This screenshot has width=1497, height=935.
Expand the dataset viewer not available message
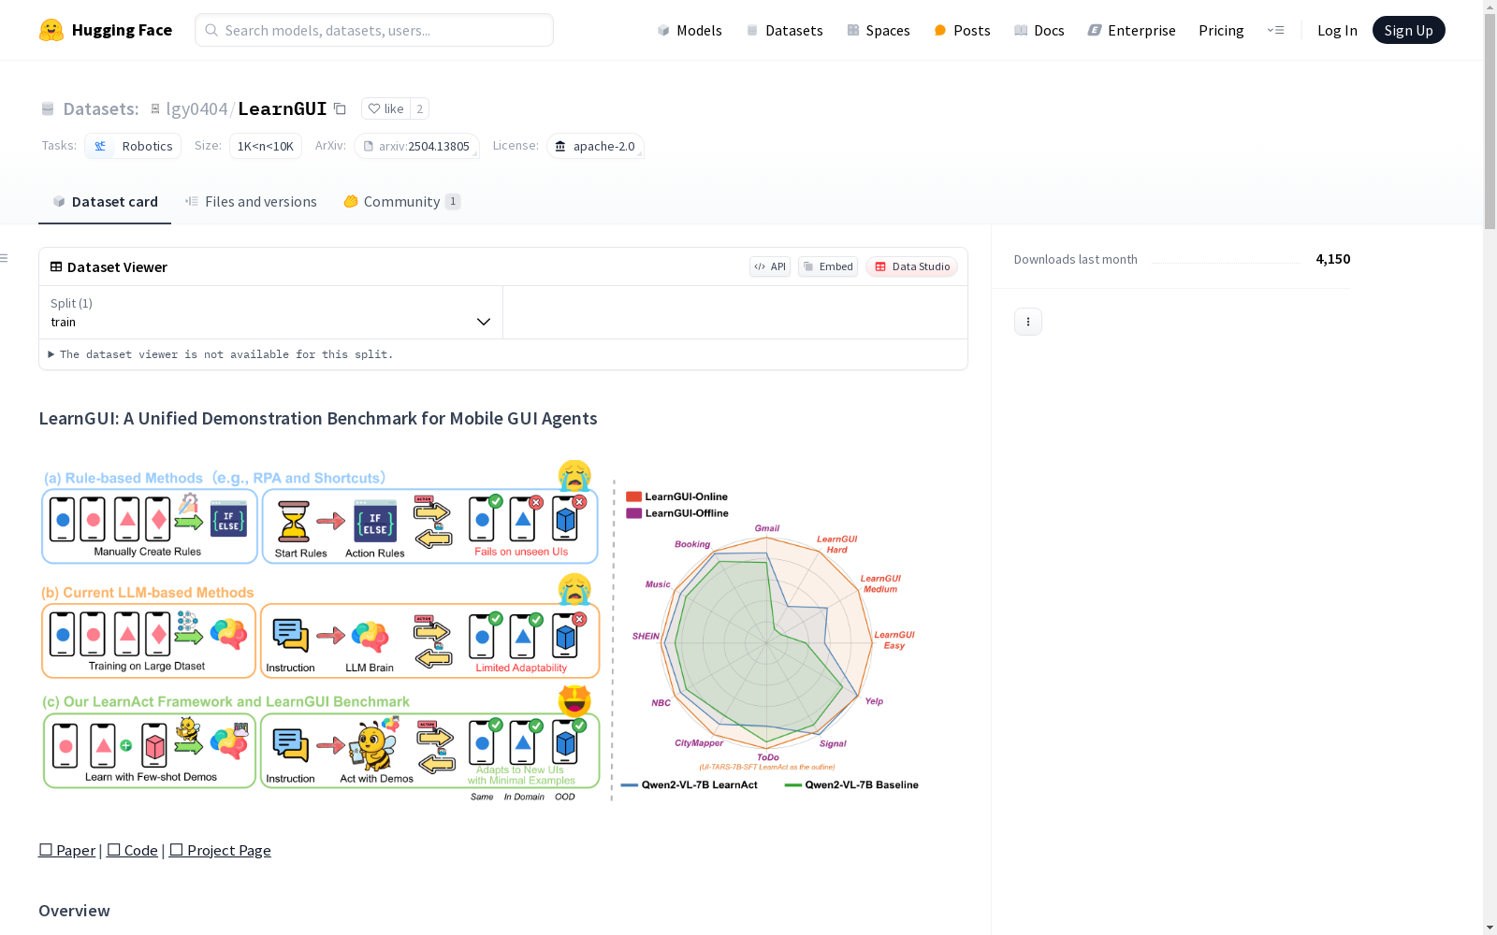(x=221, y=354)
